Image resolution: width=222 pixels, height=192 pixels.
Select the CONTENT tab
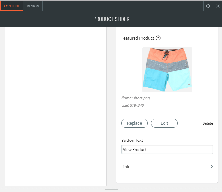pos(12,6)
